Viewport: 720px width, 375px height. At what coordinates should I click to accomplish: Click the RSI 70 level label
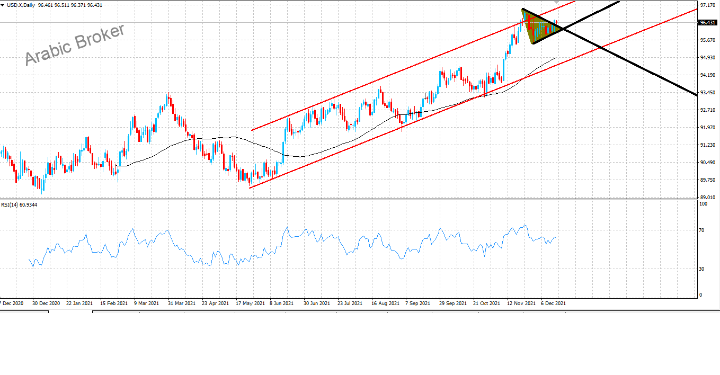(703, 230)
